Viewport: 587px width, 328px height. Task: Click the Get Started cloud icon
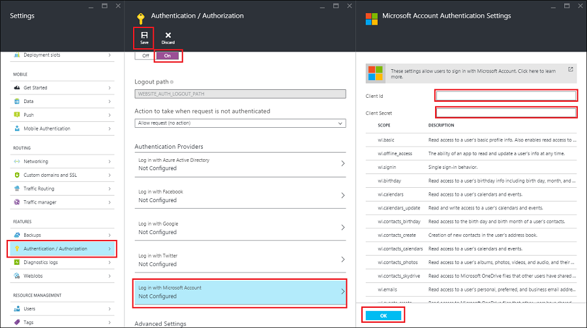click(17, 87)
